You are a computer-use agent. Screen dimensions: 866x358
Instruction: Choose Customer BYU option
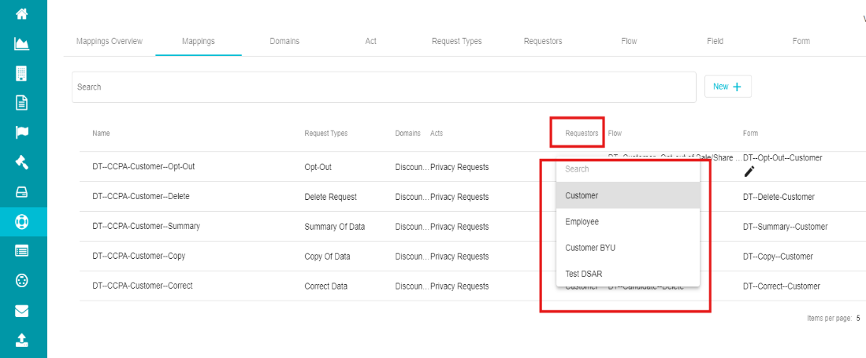coord(628,248)
